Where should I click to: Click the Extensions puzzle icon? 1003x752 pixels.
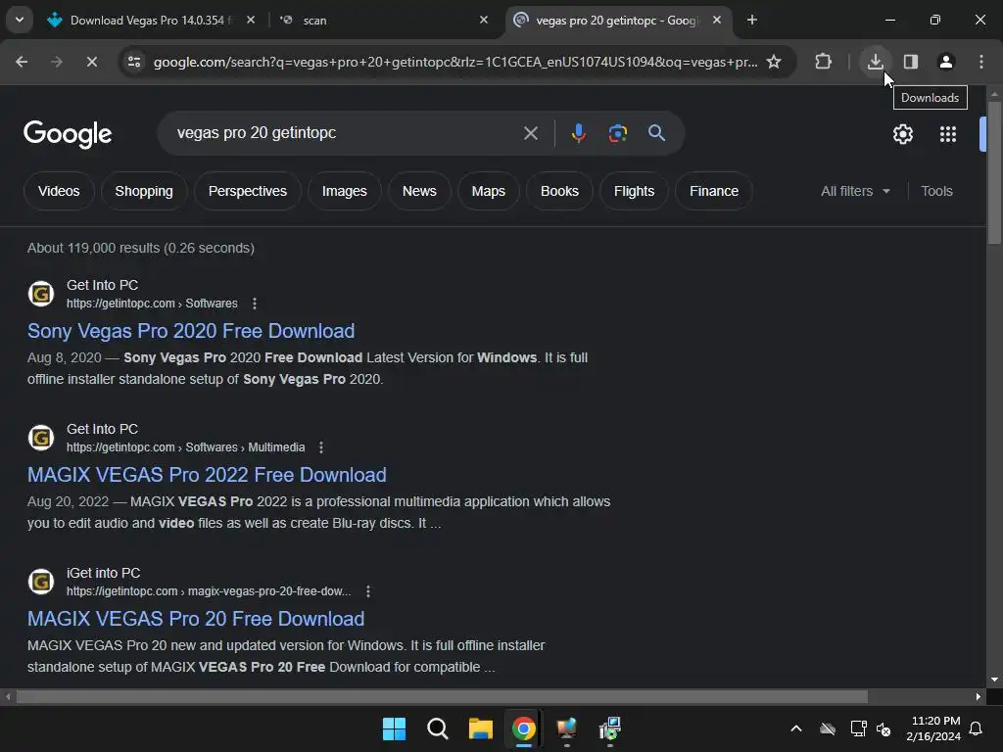(823, 62)
